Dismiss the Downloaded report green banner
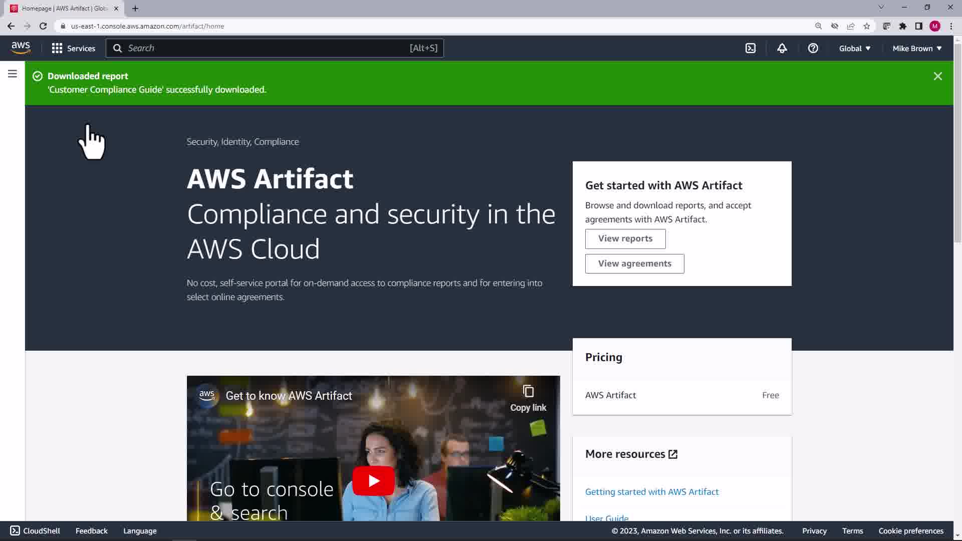Image resolution: width=962 pixels, height=541 pixels. (x=937, y=76)
